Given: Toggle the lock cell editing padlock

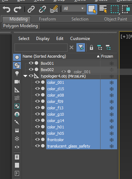Looking at the screenshot, I should [x=91, y=47].
